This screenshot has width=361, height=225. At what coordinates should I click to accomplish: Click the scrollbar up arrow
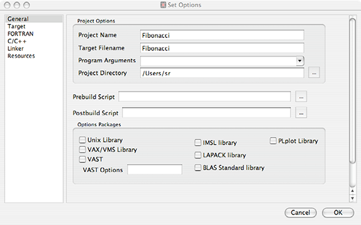tap(353, 191)
